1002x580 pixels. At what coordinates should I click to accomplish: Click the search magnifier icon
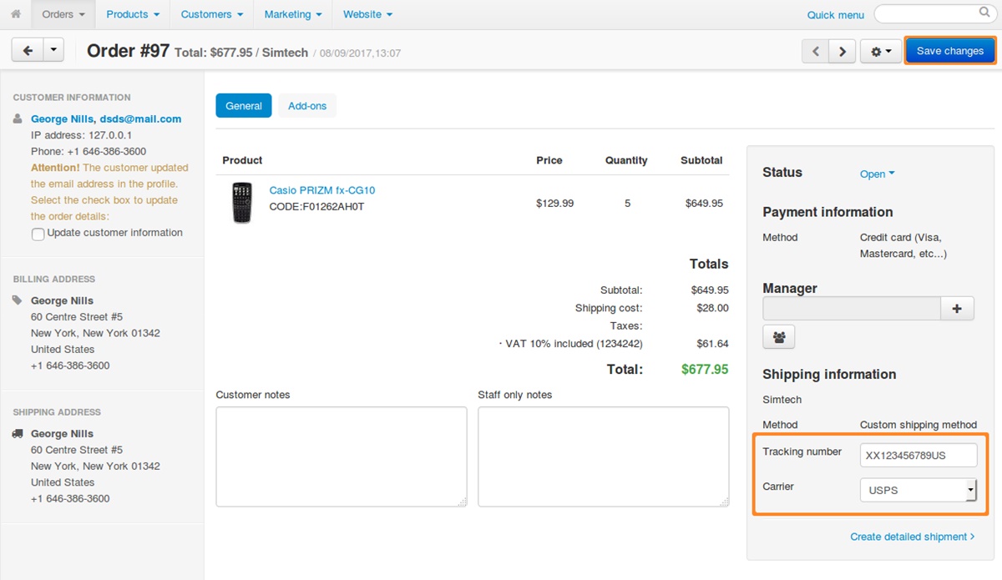coord(984,13)
